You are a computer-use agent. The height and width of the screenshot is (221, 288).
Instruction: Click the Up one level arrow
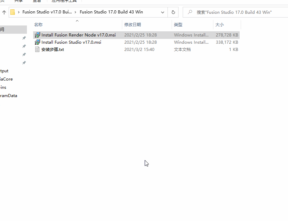click(4, 12)
